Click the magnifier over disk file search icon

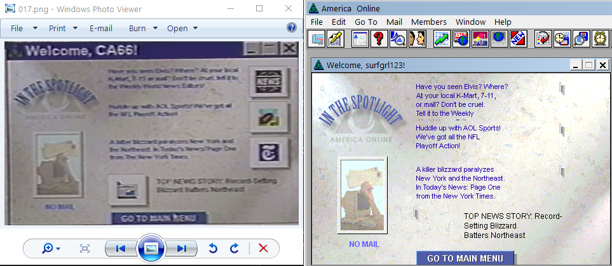pos(581,39)
